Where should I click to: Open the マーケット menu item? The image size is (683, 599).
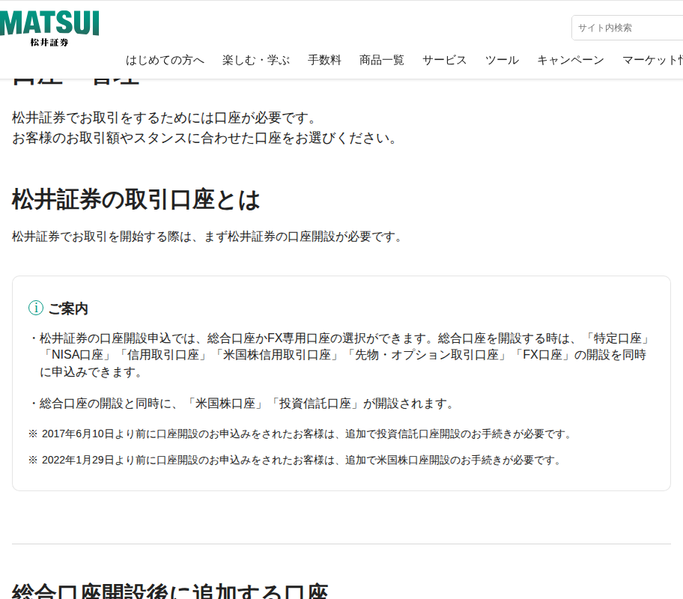652,60
